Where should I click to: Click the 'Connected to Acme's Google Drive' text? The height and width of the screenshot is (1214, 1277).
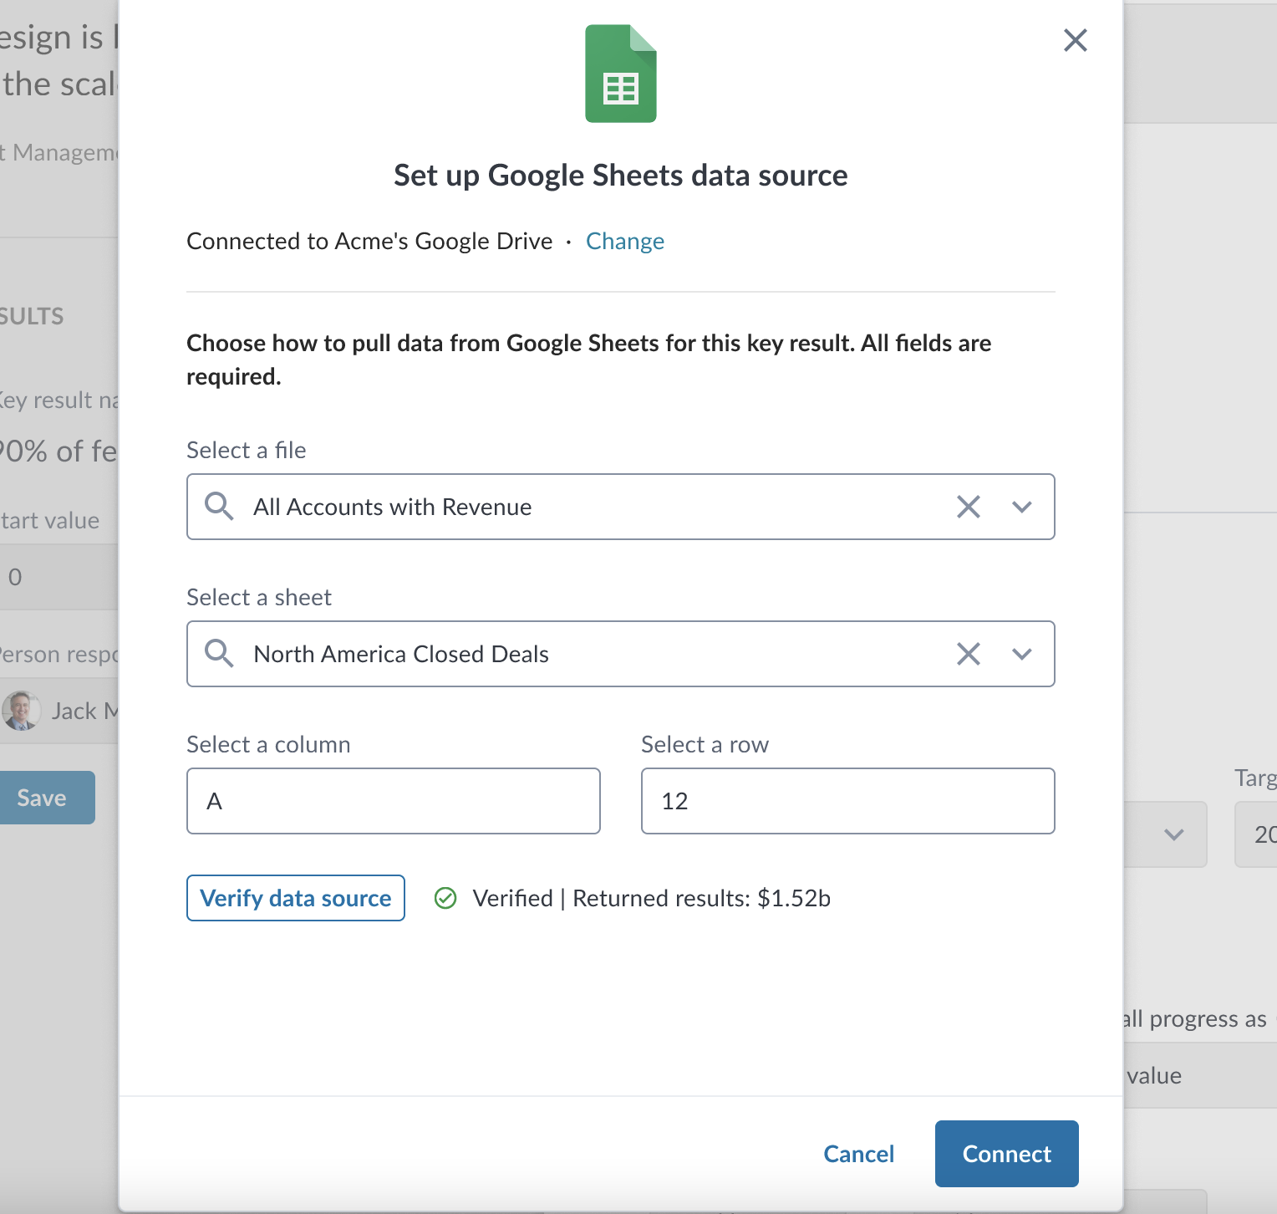click(x=369, y=241)
